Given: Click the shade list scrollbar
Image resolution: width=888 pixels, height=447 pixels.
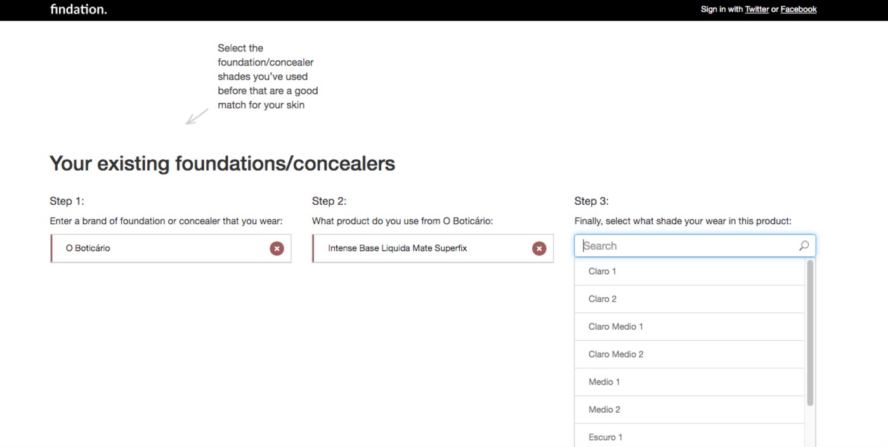Looking at the screenshot, I should pos(810,333).
